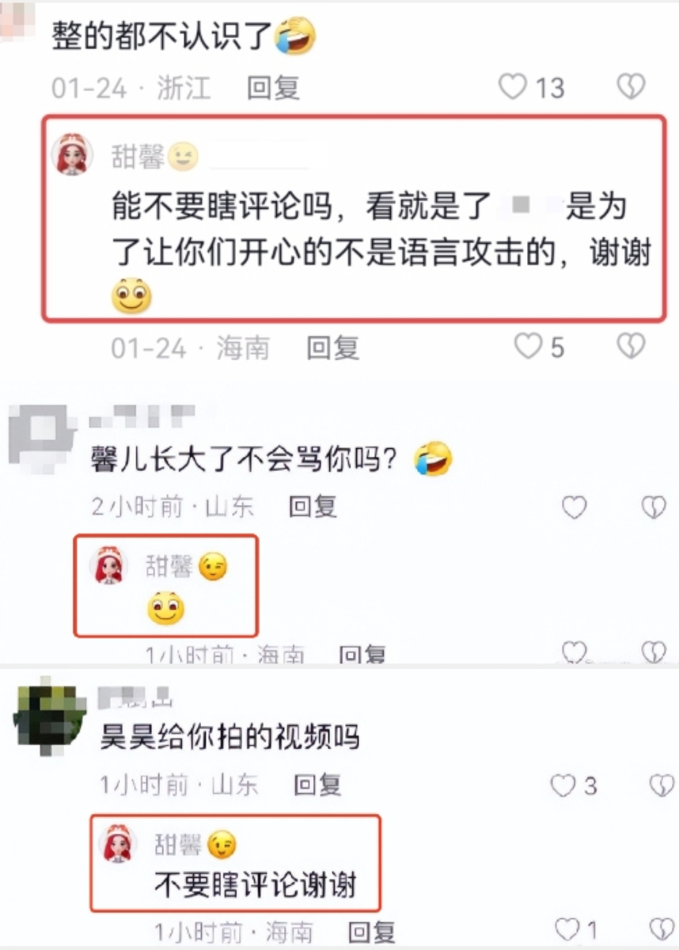The image size is (679, 950).
Task: Tap broken heart on 不要瞎评论谢谢 reply
Action: click(x=662, y=929)
